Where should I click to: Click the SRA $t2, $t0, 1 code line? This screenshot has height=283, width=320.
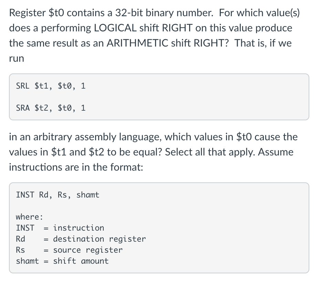[51, 108]
